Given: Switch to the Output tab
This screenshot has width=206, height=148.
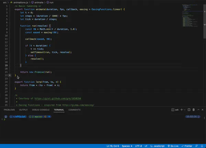Looking at the screenshot, I should [x=23, y=110].
